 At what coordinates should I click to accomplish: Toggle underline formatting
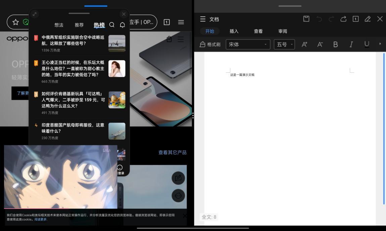[367, 45]
